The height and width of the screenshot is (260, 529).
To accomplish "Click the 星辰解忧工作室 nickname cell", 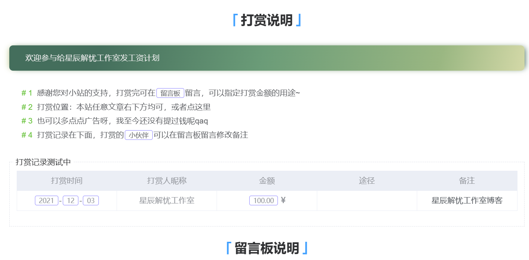I will coord(167,200).
